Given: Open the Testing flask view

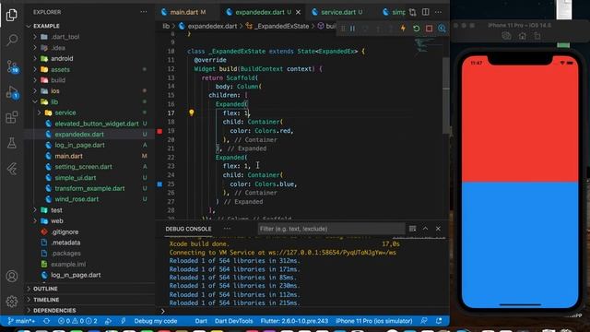Looking at the screenshot, I should pos(12,143).
